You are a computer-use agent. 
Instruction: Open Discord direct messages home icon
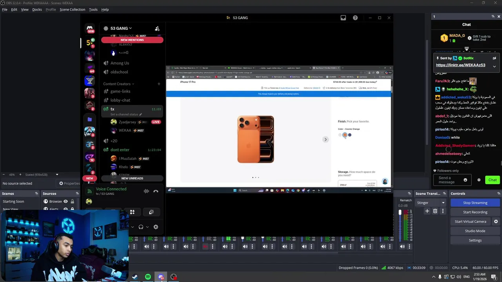[x=90, y=29]
